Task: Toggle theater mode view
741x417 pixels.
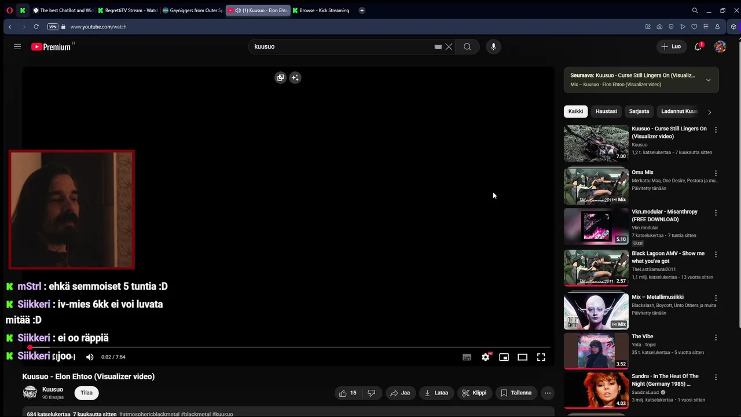Action: (522, 357)
